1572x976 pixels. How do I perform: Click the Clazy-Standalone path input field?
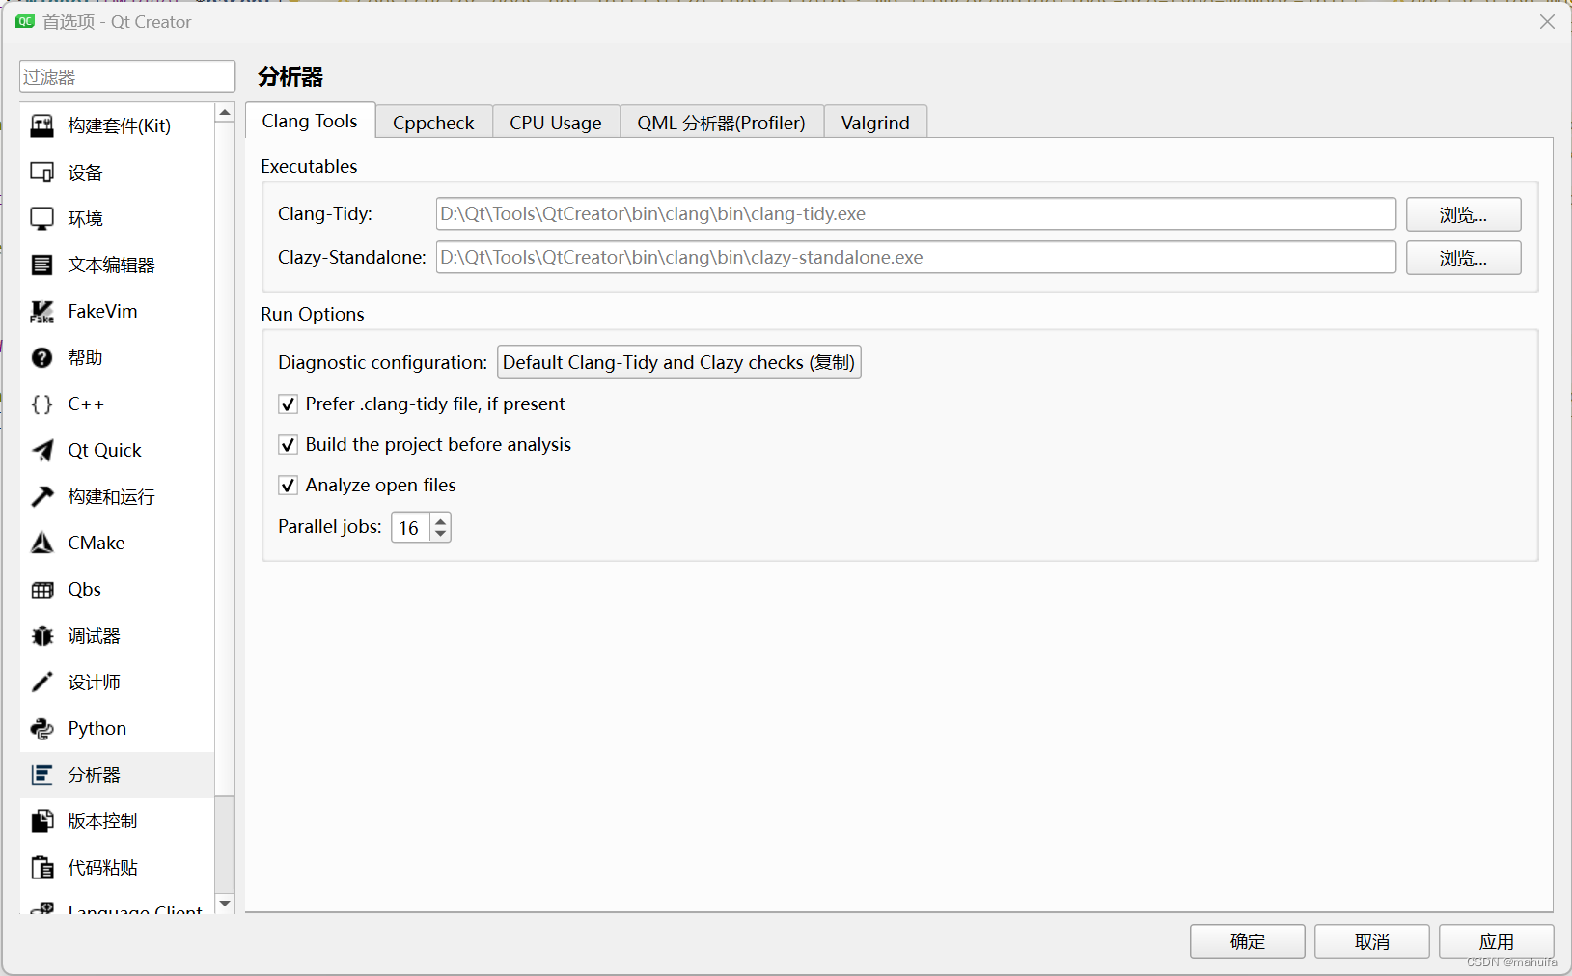[916, 257]
